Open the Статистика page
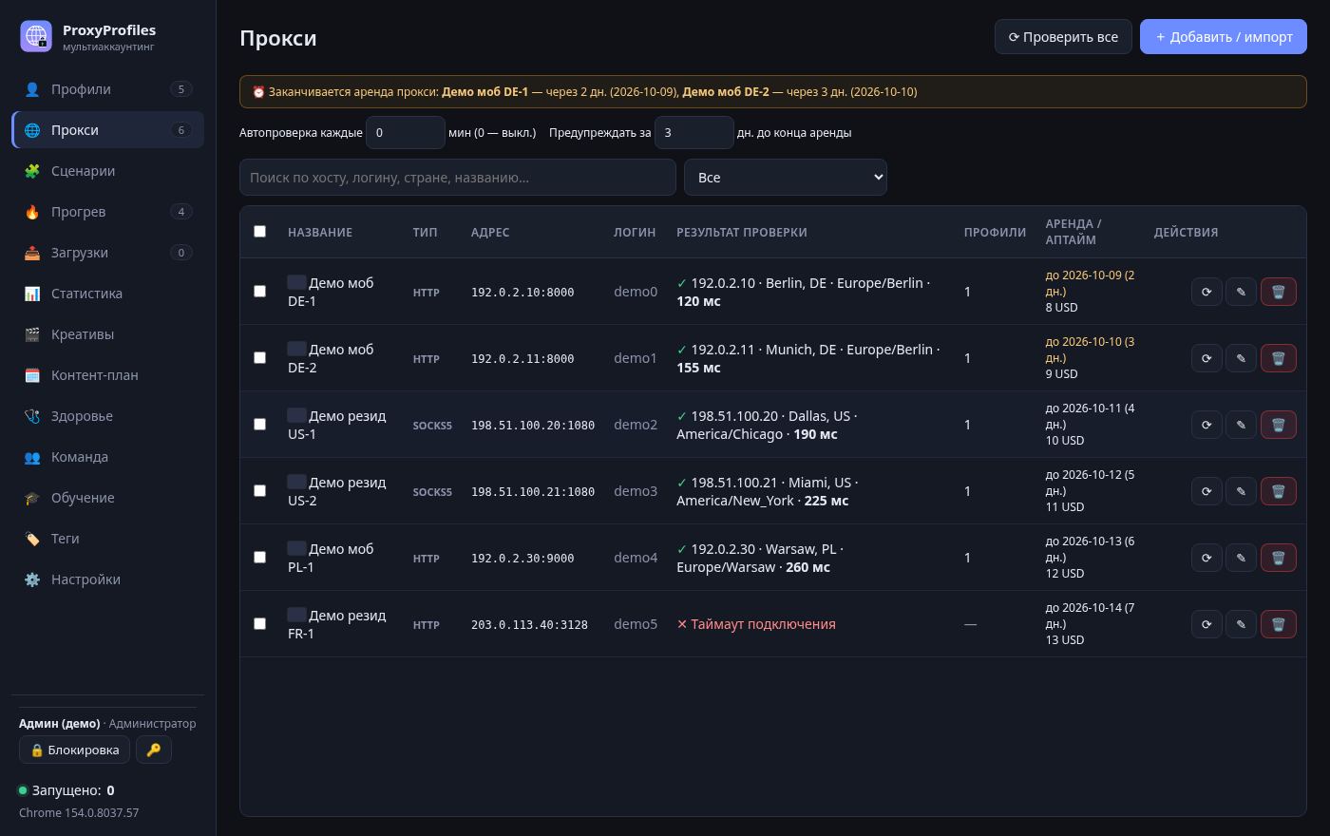This screenshot has width=1330, height=836. pyautogui.click(x=107, y=294)
